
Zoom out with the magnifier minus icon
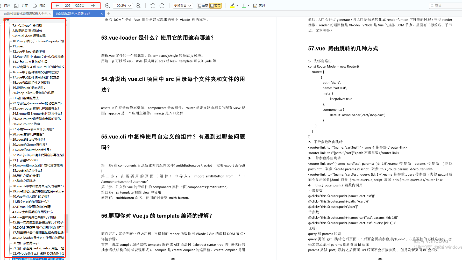pos(107,5)
